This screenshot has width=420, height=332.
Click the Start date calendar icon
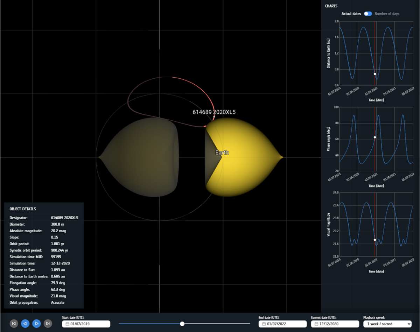click(x=67, y=324)
